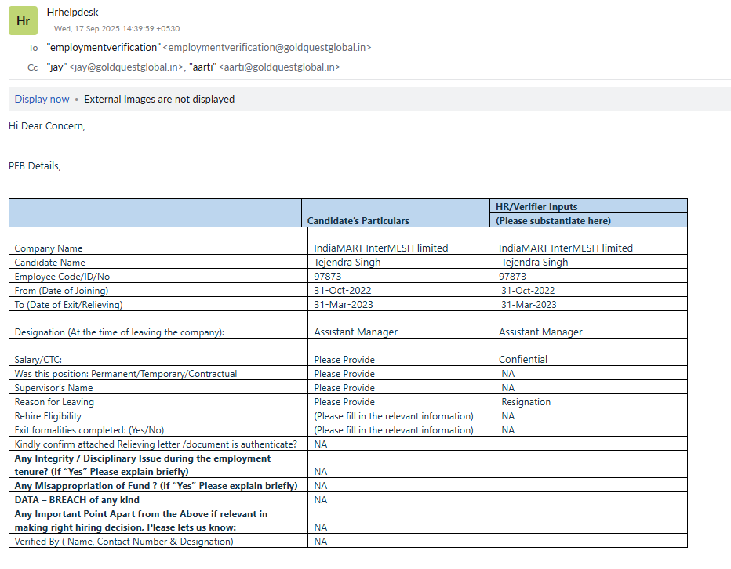Click the green Hr sender avatar

24,20
